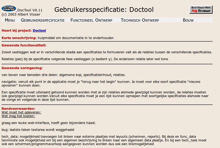
Task: Click the paragraph starting tech_data: mogelijkheid toevoegen
Action: tap(104, 140)
